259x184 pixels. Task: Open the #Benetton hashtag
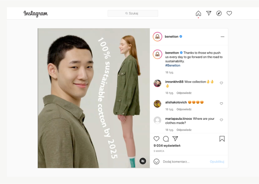point(173,66)
